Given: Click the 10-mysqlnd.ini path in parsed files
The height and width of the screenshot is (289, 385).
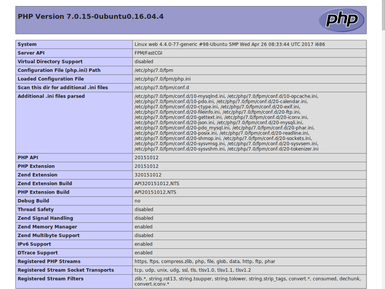Looking at the screenshot, I should pos(180,96).
